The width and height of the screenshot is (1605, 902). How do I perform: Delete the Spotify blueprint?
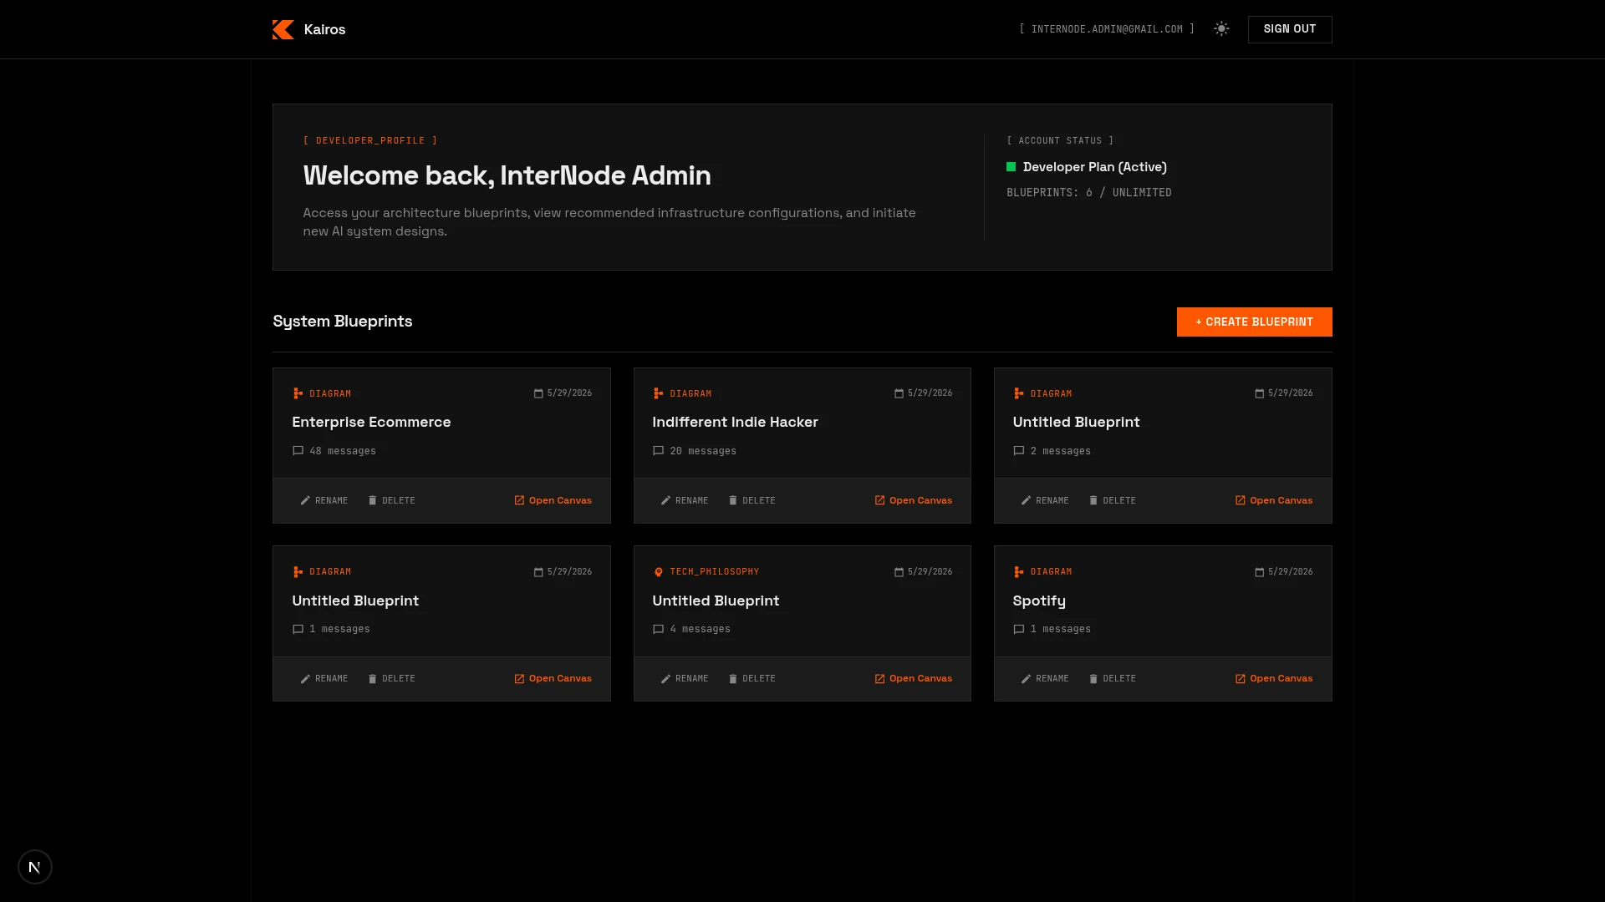coord(1113,678)
